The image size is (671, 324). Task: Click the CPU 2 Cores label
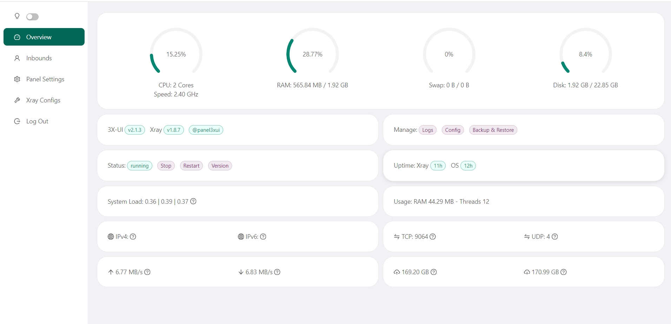176,85
